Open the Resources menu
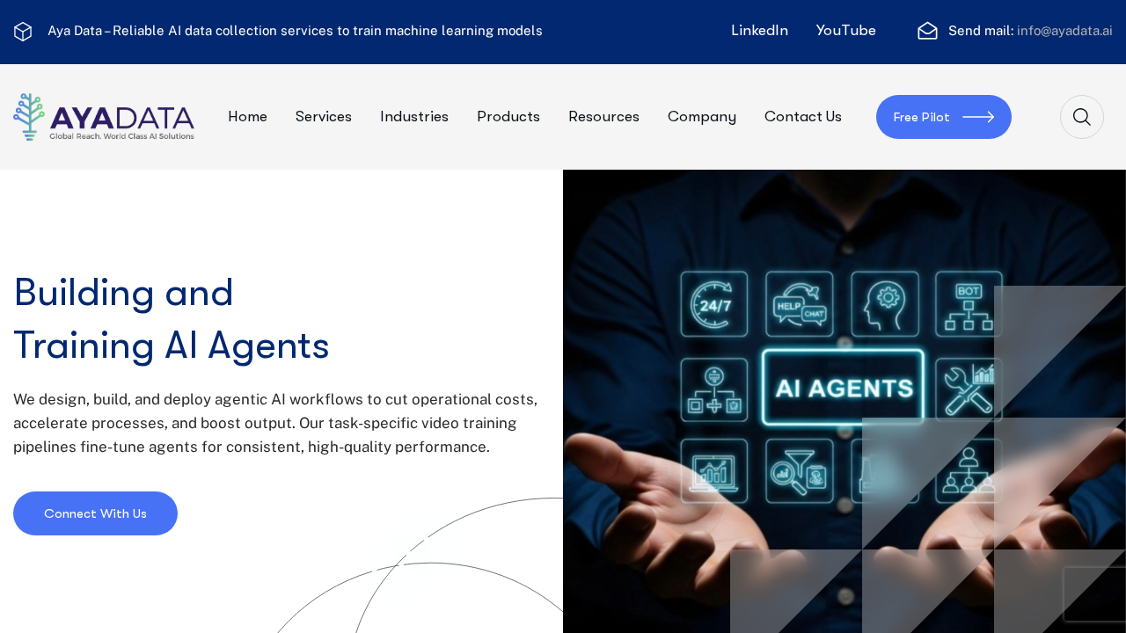 coord(603,117)
